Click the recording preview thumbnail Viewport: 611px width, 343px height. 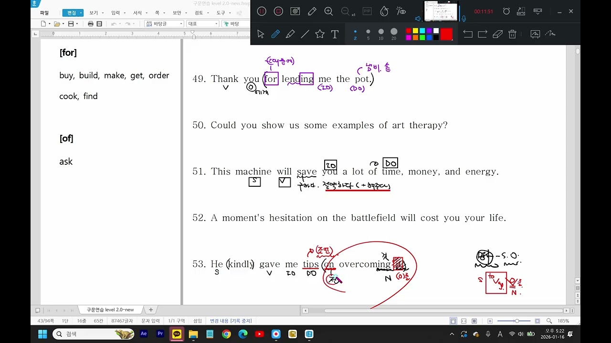pyautogui.click(x=441, y=11)
